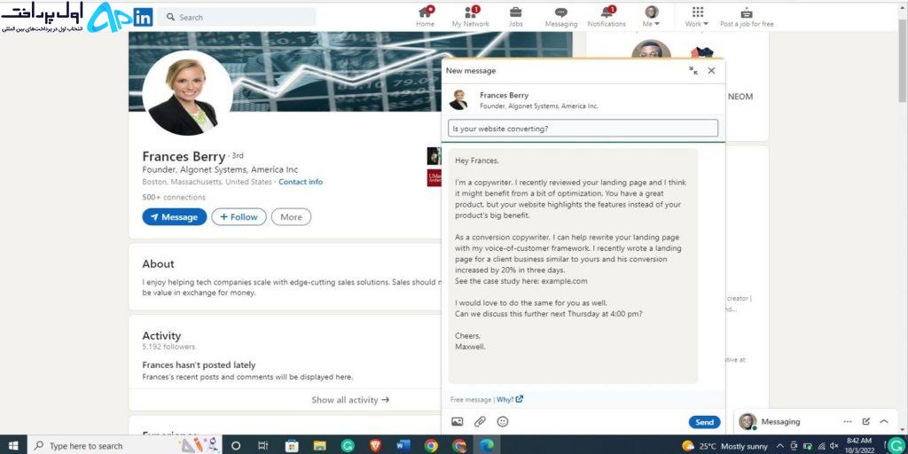Image resolution: width=908 pixels, height=454 pixels.
Task: Open clock showing 8:42 AM
Action: coord(858,445)
